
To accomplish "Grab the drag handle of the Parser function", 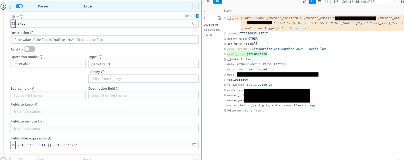I will pos(10,6).
